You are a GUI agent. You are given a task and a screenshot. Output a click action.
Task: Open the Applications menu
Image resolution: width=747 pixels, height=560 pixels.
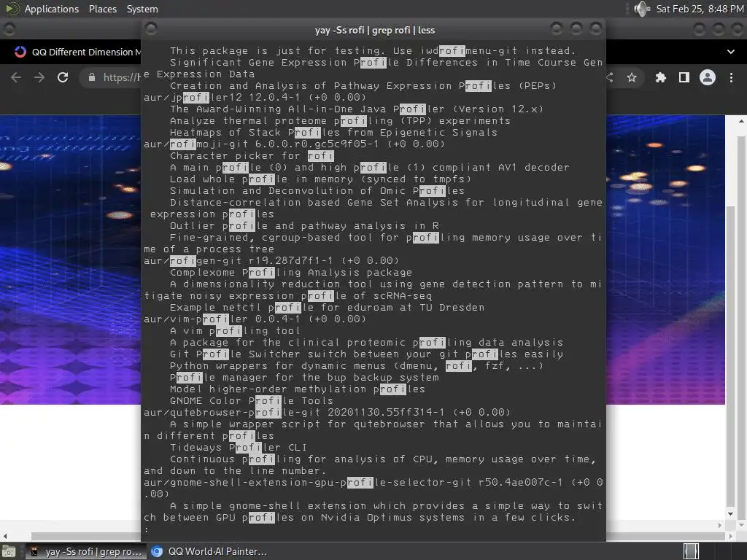(52, 9)
